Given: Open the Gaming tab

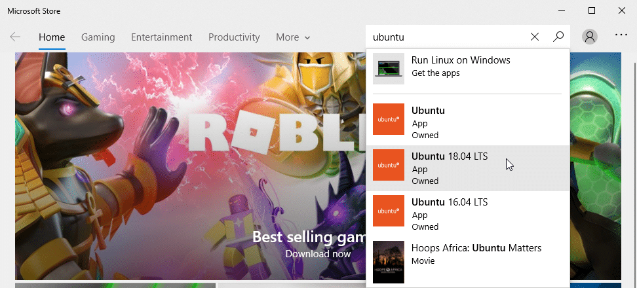Looking at the screenshot, I should 98,37.
